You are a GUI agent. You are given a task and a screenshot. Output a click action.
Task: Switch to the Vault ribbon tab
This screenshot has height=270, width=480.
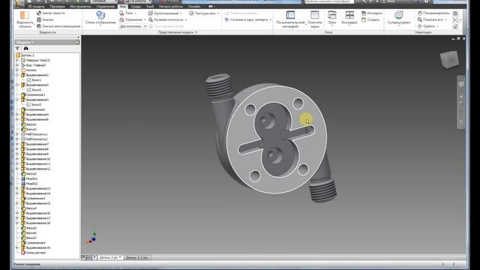(x=150, y=7)
